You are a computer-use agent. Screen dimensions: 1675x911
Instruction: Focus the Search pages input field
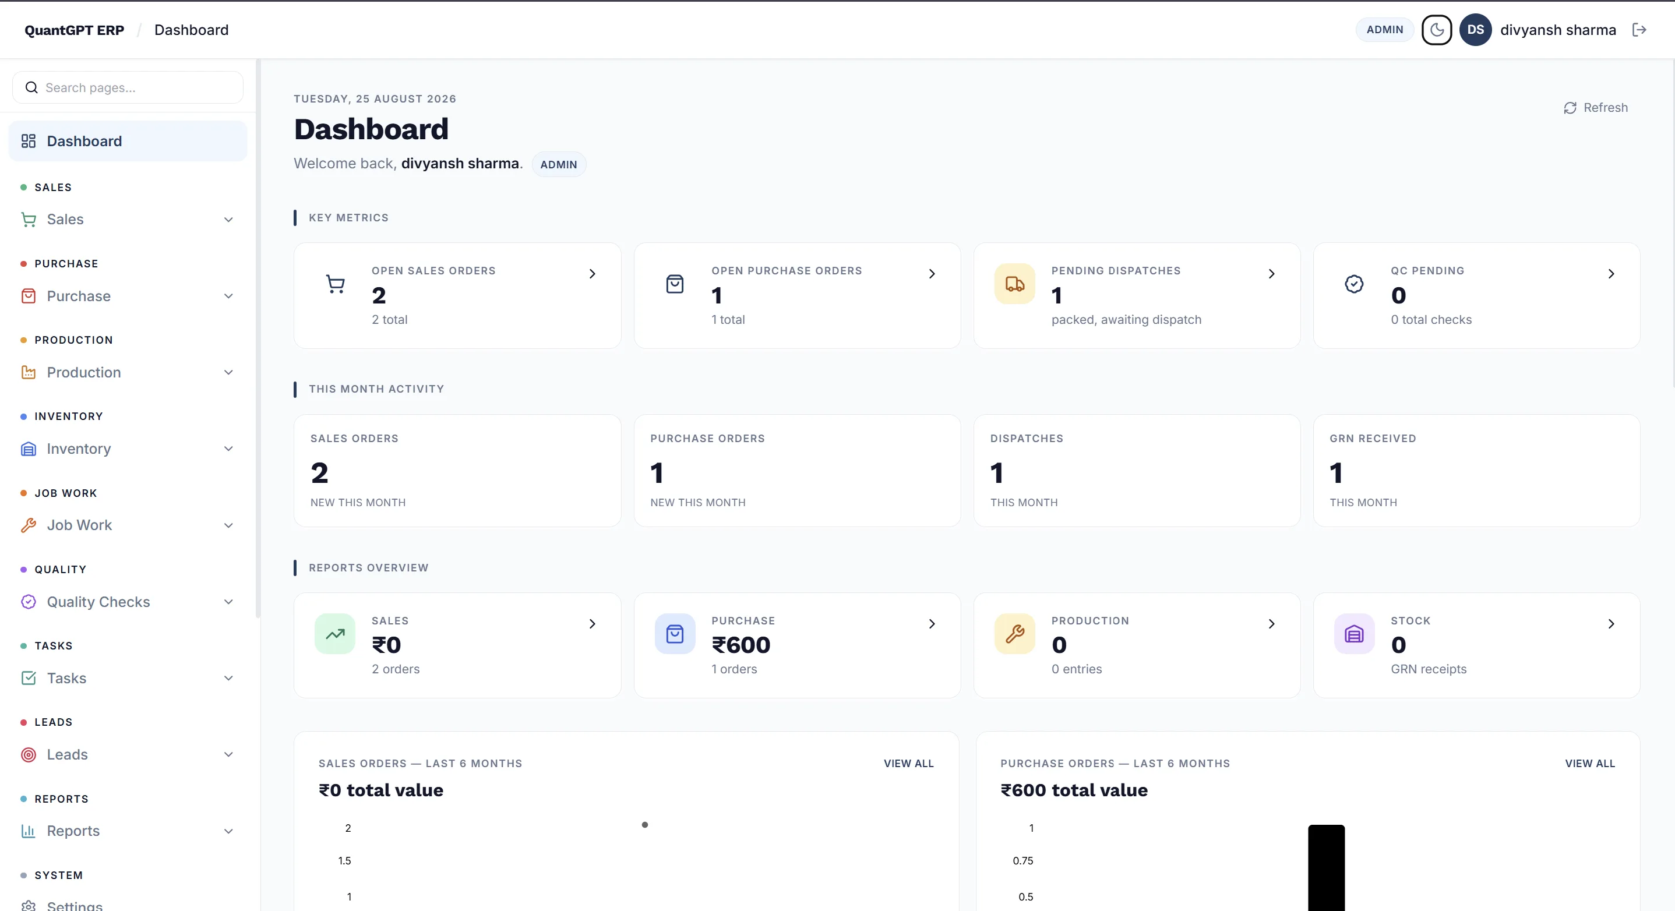click(128, 88)
